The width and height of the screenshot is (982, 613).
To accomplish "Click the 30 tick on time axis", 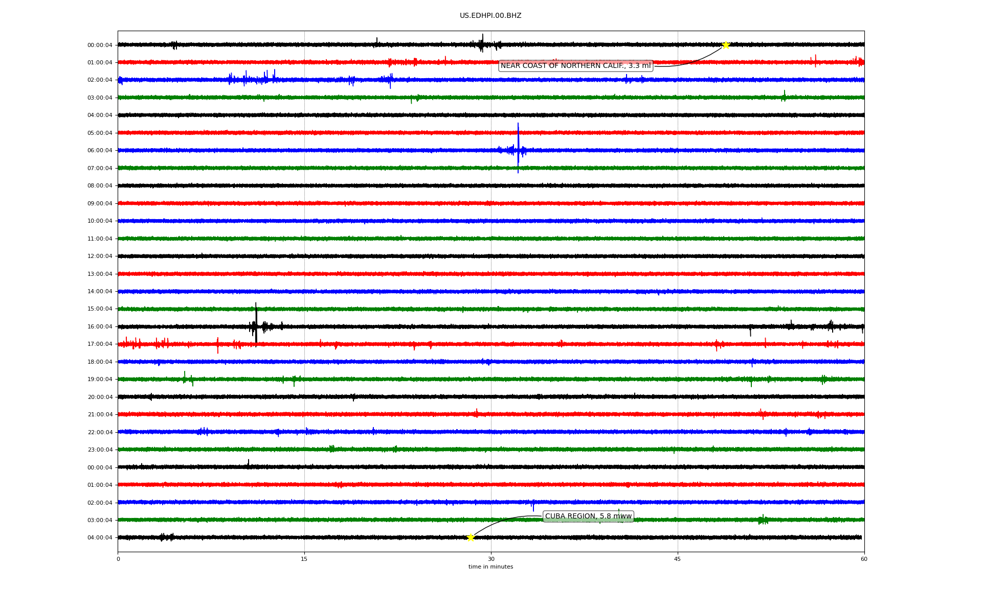I will (x=491, y=559).
